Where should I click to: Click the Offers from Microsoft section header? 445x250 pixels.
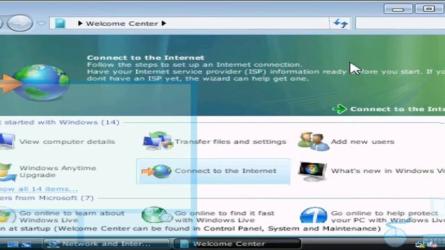click(x=47, y=198)
